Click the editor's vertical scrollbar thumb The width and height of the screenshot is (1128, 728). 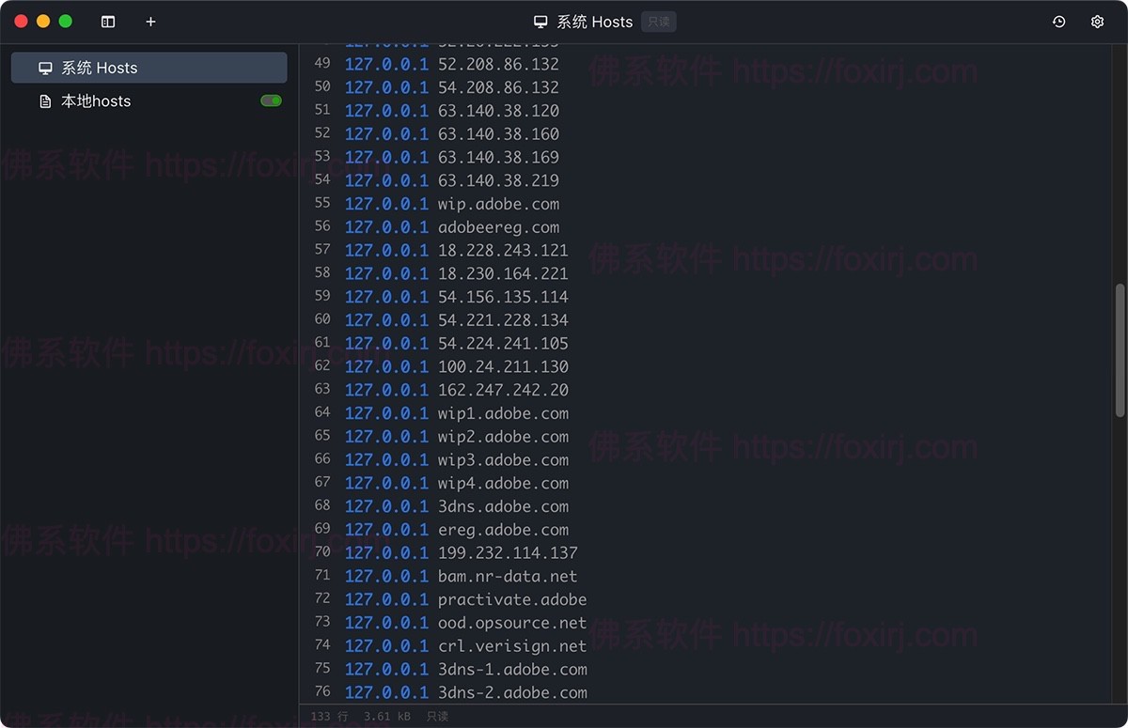(1120, 349)
